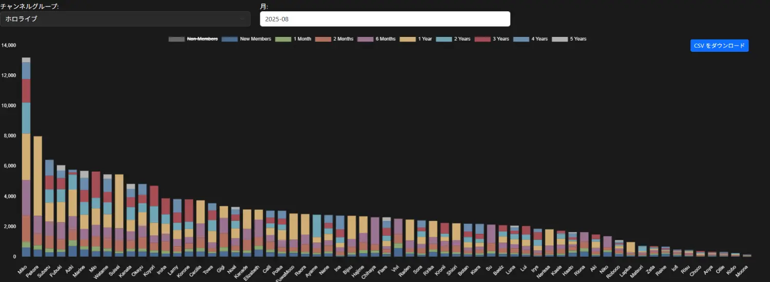This screenshot has width=770, height=282.
Task: Click the CSV をダウンロード button
Action: tap(719, 46)
